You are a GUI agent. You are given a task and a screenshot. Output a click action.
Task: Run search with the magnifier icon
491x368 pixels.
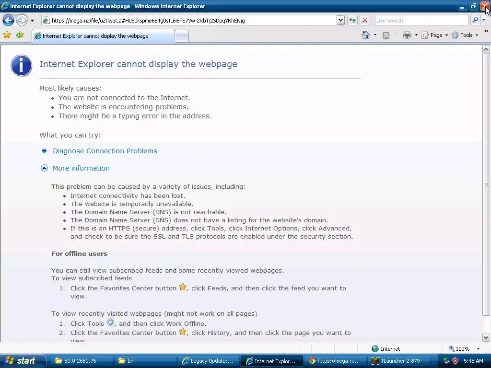click(x=475, y=20)
